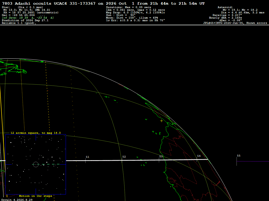Select the circled target star in the chart

[x=36, y=164]
